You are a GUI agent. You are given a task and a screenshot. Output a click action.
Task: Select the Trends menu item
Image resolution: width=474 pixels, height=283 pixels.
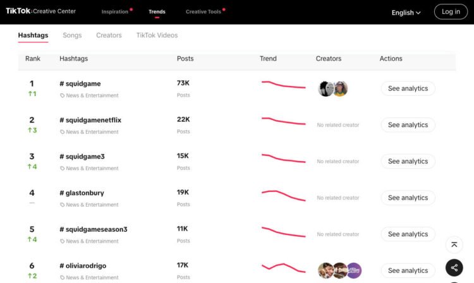[157, 12]
